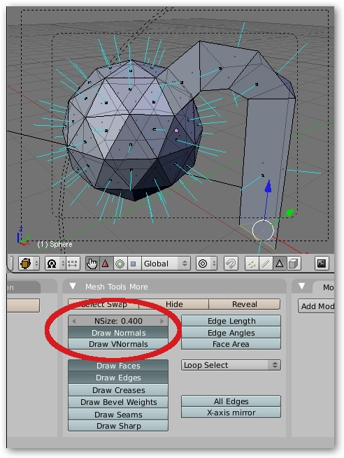Open the Global orientation dropdown
344x458 pixels.
pos(166,264)
